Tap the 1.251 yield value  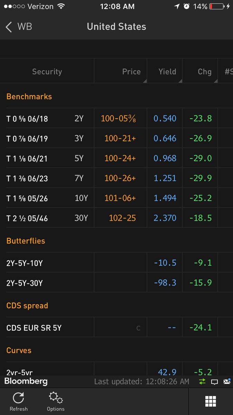point(165,178)
